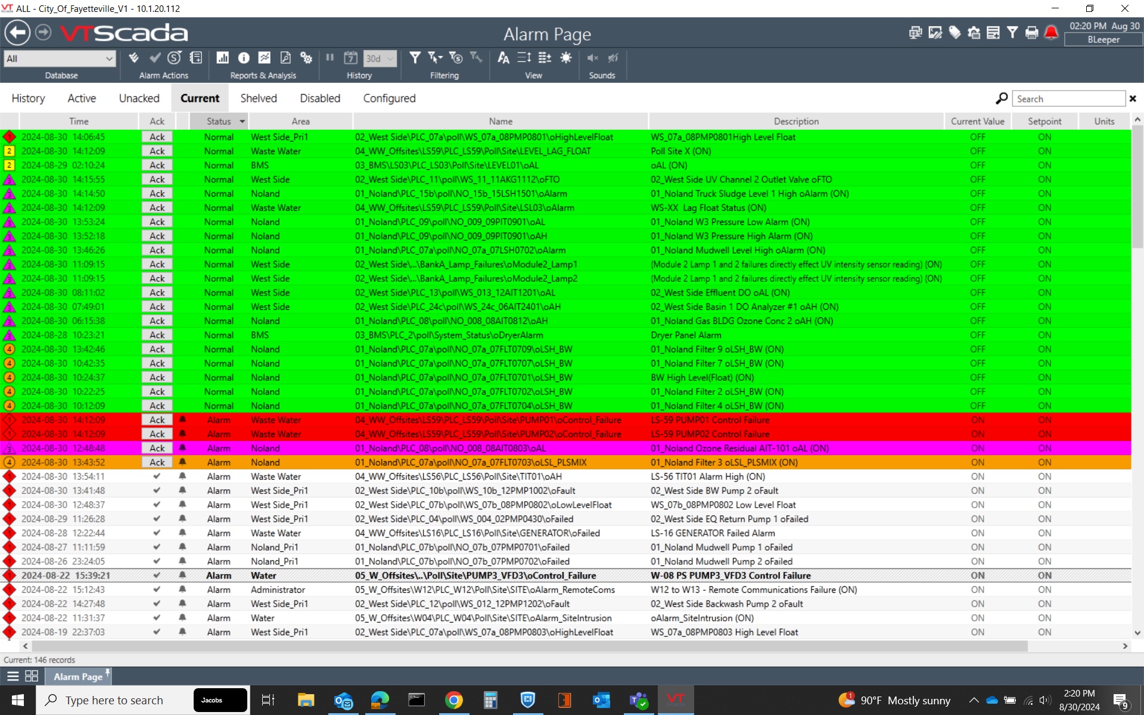1144x715 pixels.
Task: Switch to the Shelved tab
Action: [x=258, y=98]
